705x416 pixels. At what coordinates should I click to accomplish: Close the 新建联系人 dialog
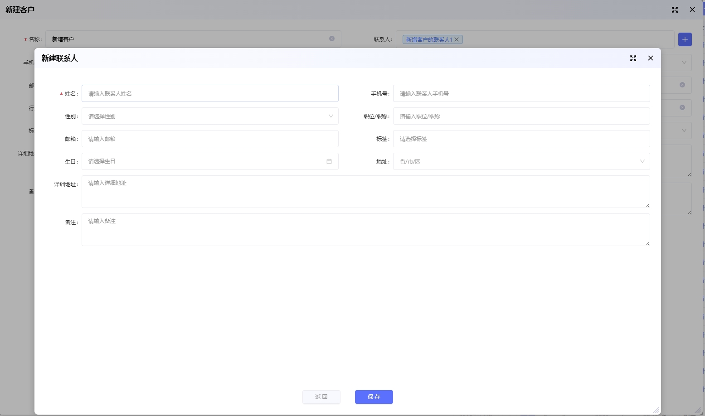(x=650, y=58)
